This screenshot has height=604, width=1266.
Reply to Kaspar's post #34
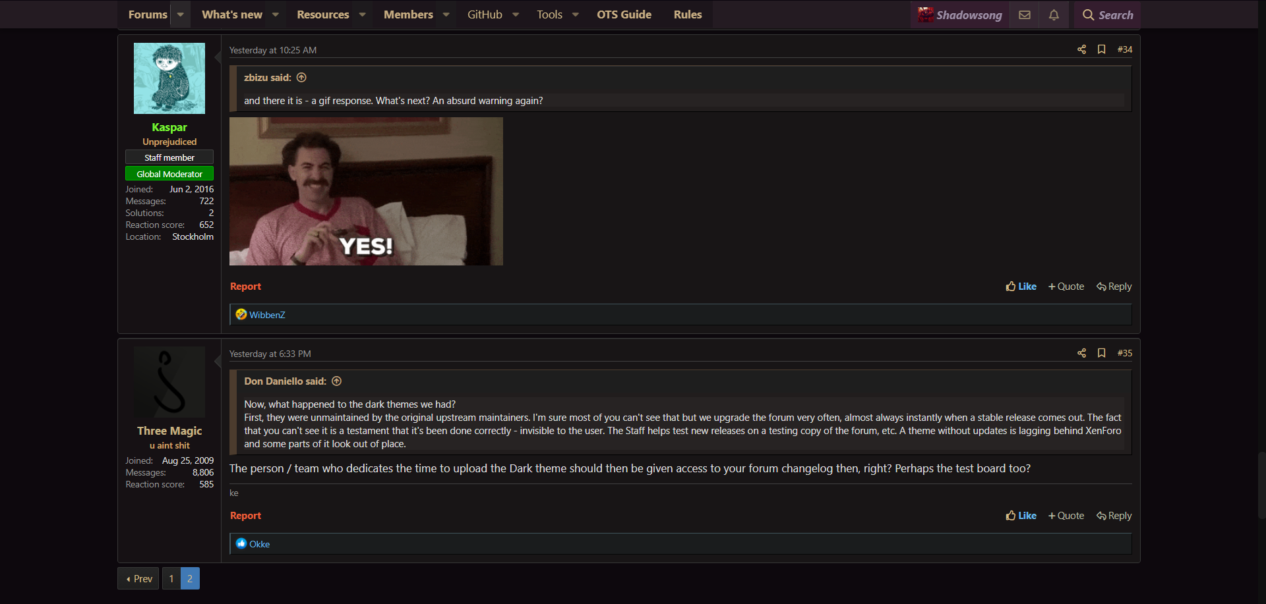[x=1114, y=287]
